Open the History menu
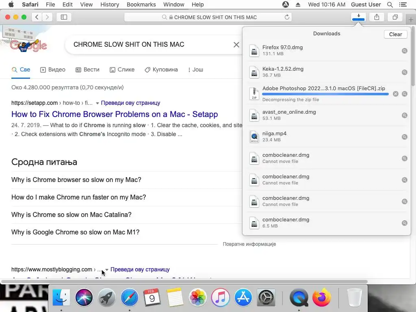 (x=110, y=4)
